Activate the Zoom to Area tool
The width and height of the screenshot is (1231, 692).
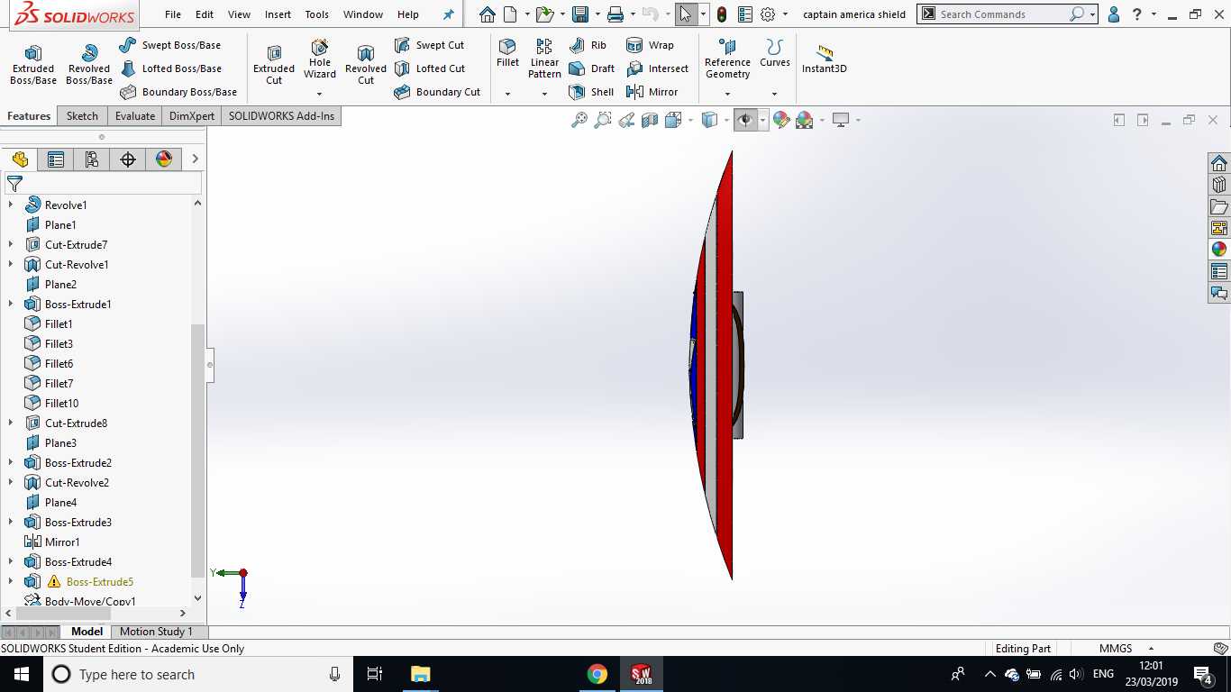[x=603, y=120]
